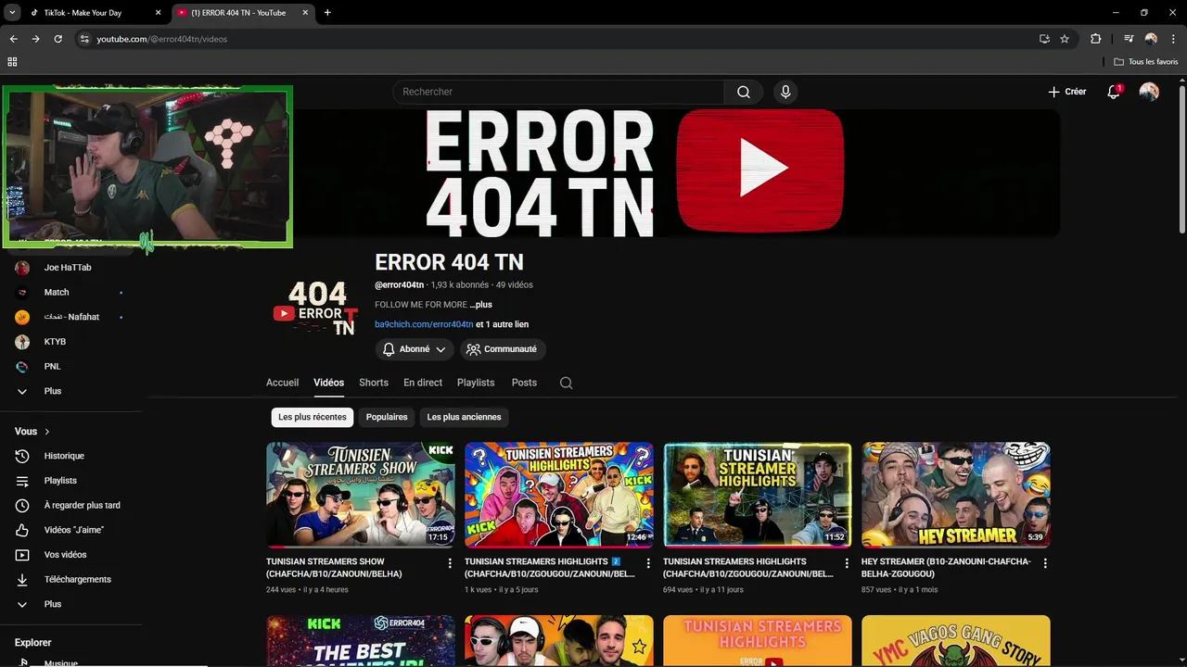Close the TikTok tab
Image resolution: width=1187 pixels, height=667 pixels.
(158, 13)
